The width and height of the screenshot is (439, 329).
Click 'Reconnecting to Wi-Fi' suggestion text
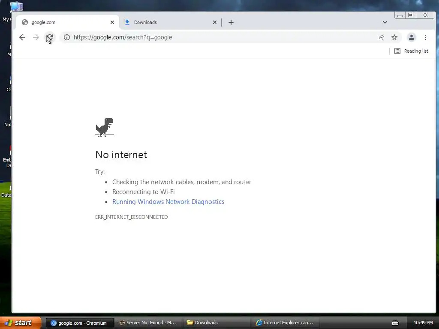[143, 192]
